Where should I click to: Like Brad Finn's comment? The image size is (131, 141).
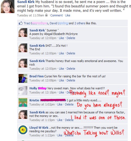(61, 80)
